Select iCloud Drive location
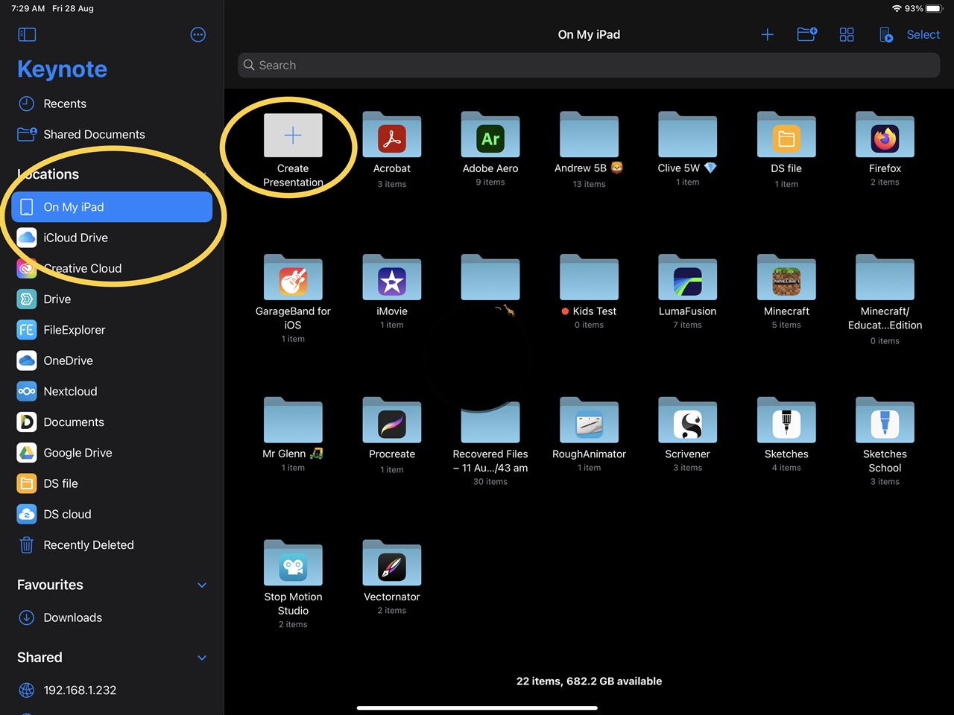Image resolution: width=954 pixels, height=715 pixels. coord(112,238)
